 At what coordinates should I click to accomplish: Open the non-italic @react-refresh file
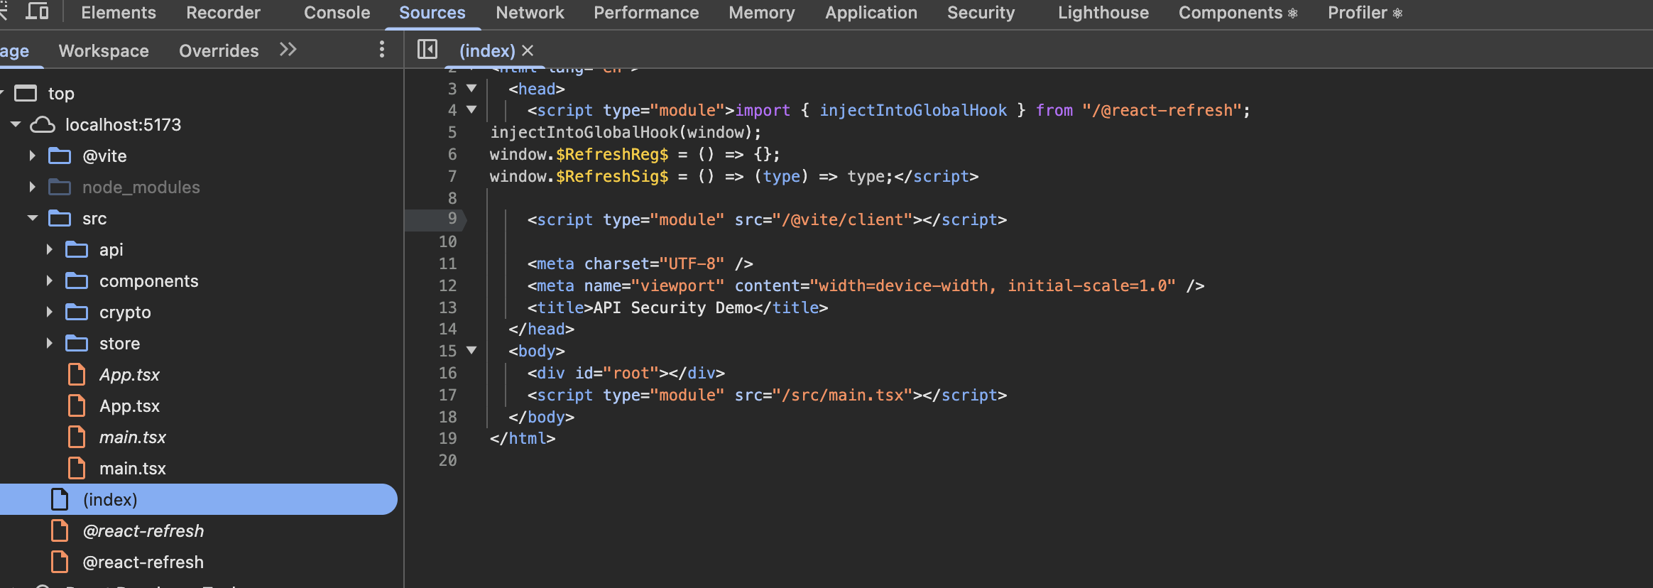point(143,562)
